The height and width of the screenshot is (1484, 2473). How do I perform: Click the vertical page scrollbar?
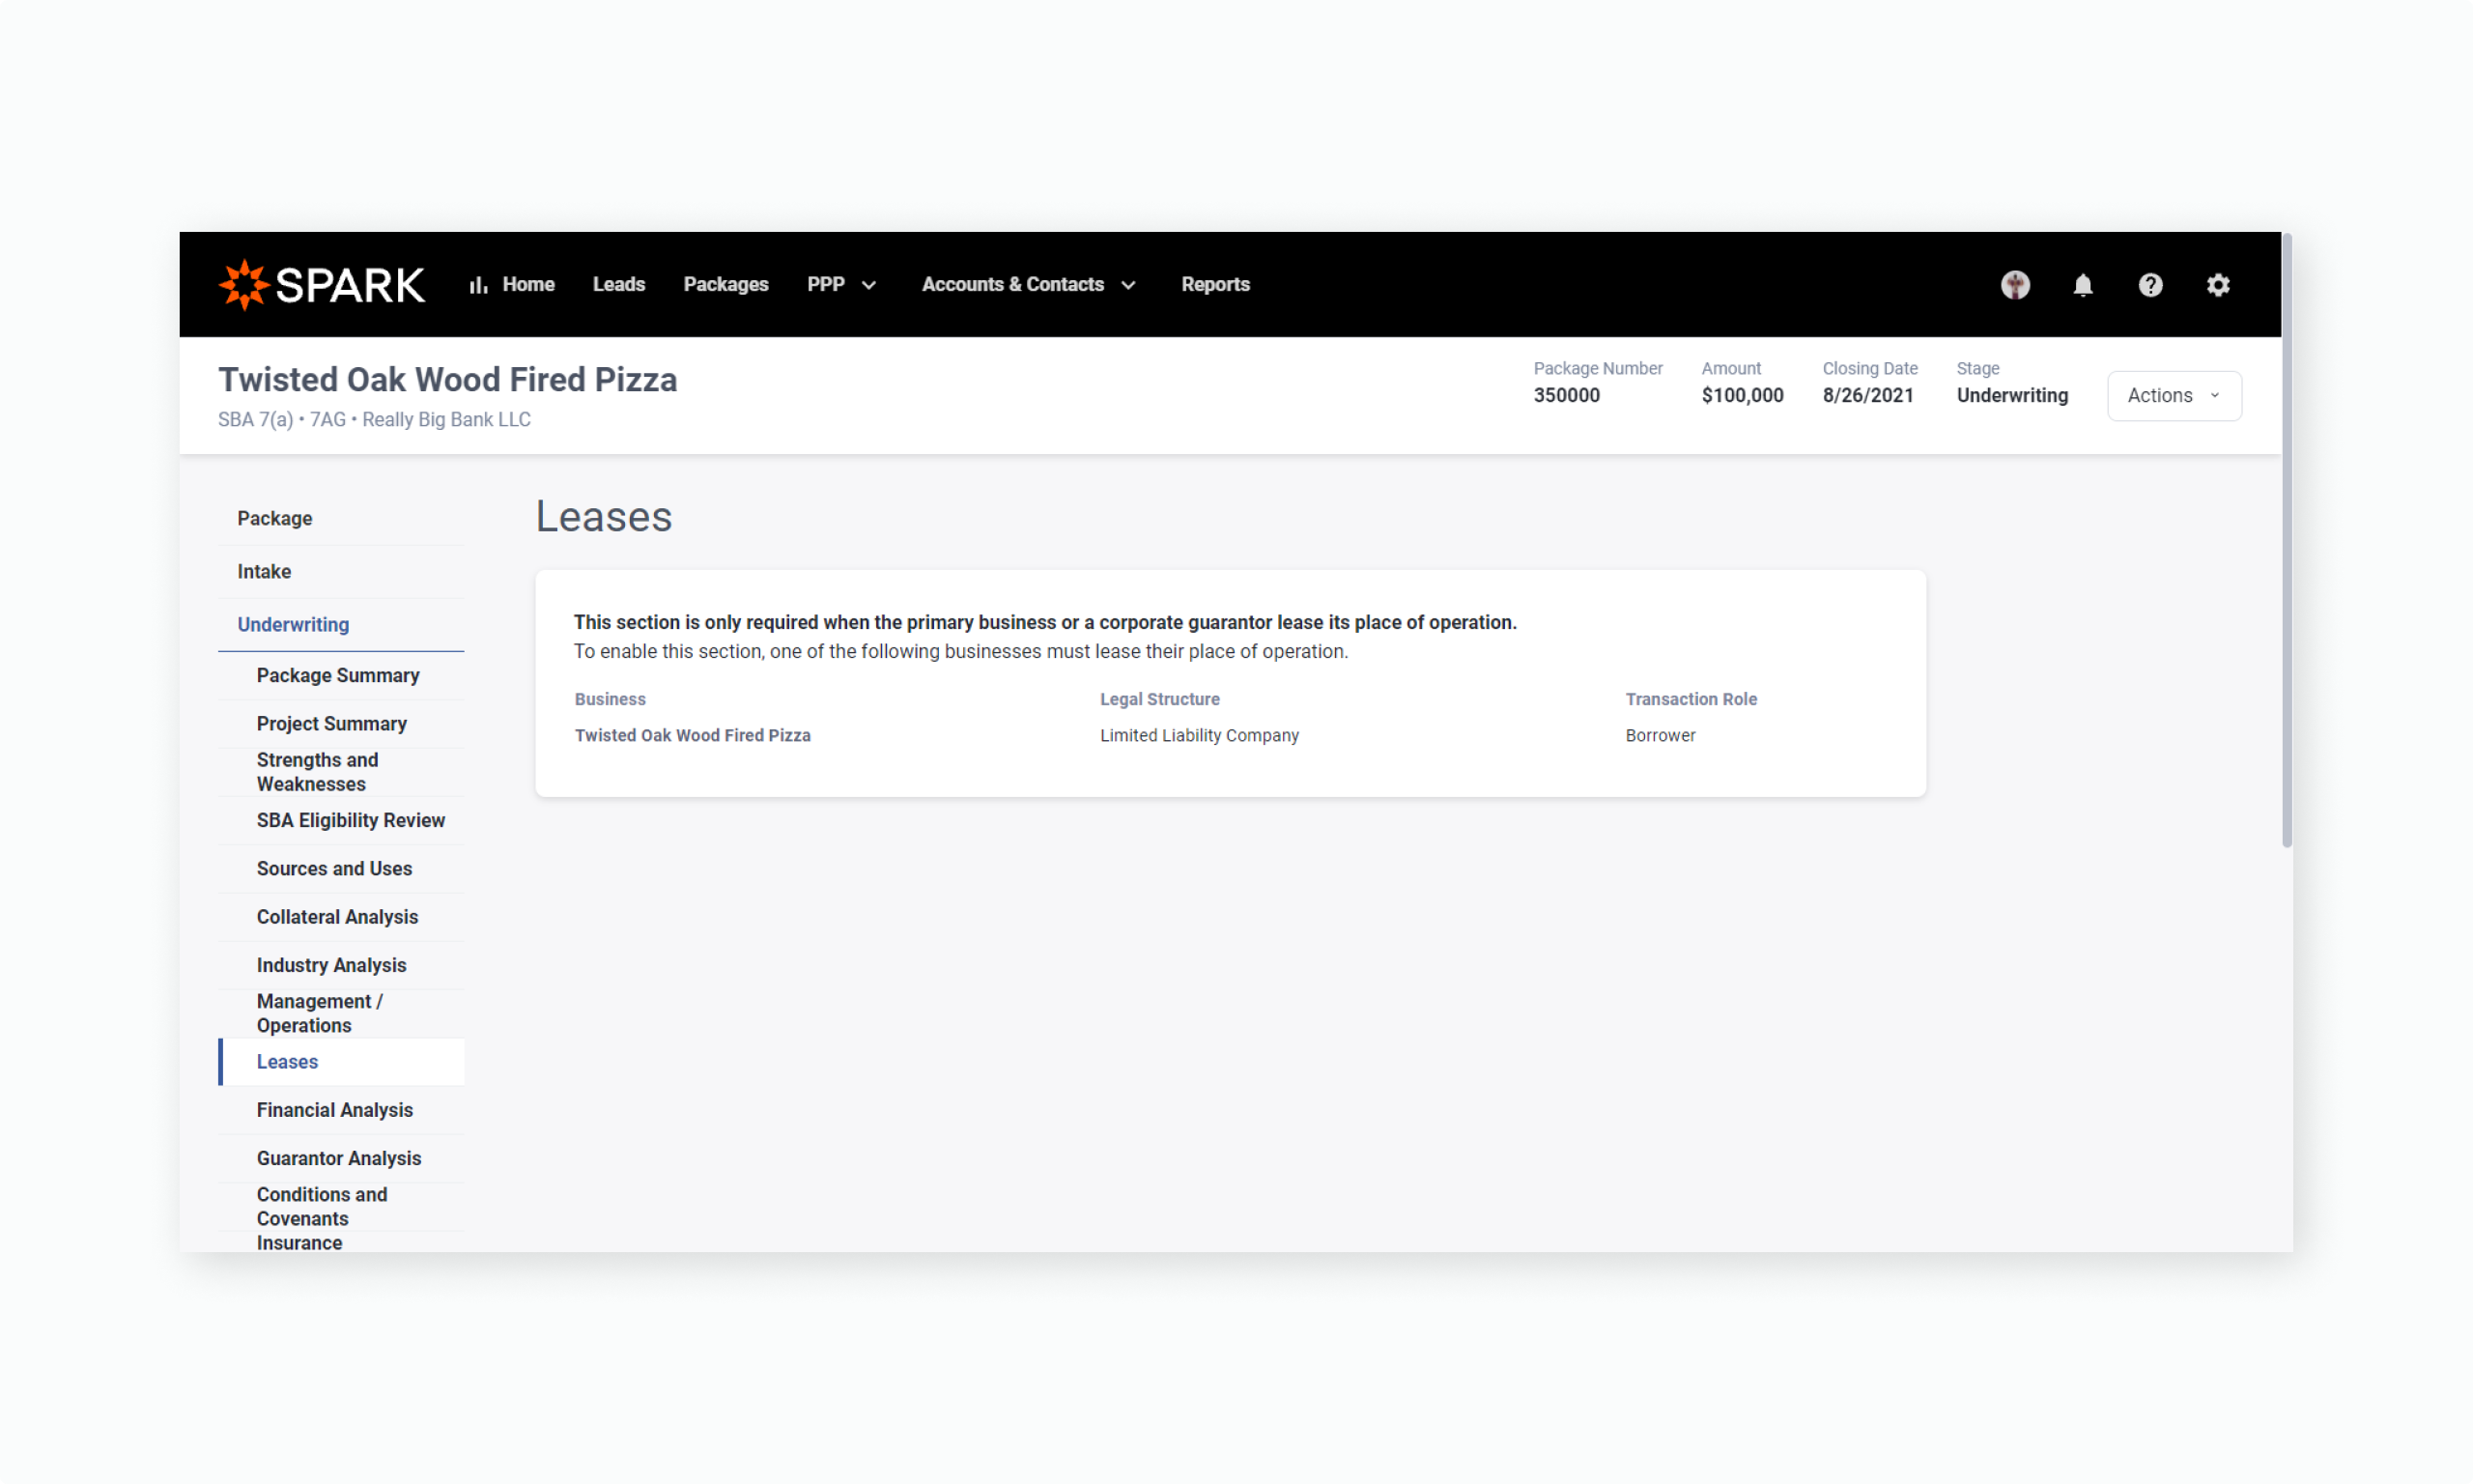click(x=2286, y=540)
